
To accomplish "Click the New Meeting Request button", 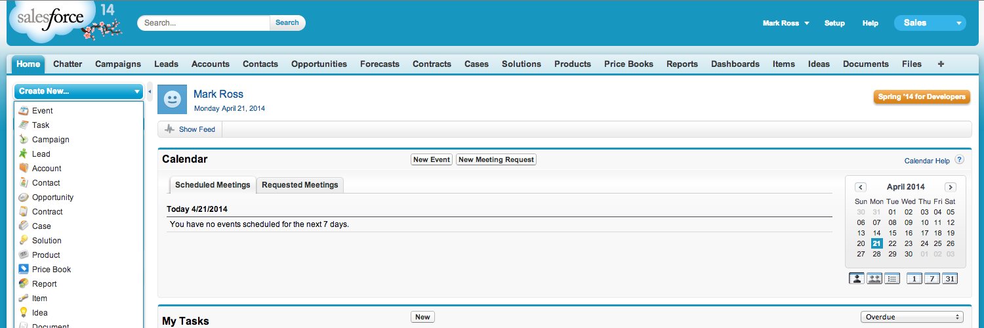I will click(496, 159).
